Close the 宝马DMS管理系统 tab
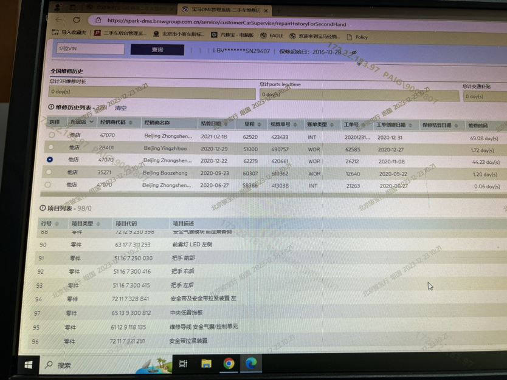 pos(266,11)
